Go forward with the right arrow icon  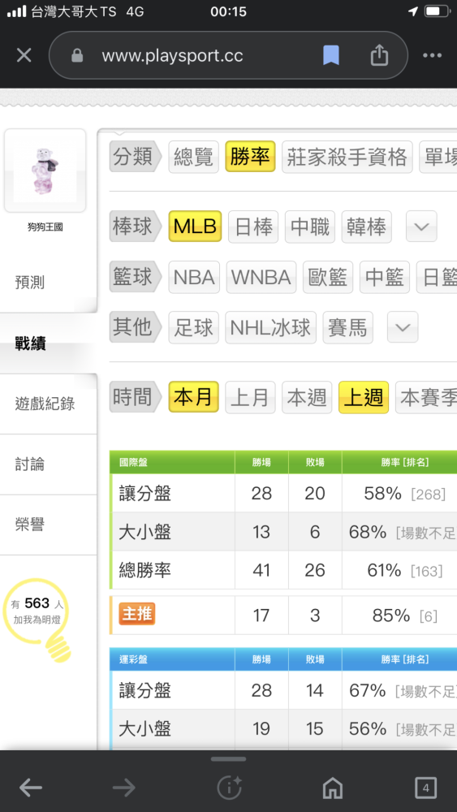124,788
